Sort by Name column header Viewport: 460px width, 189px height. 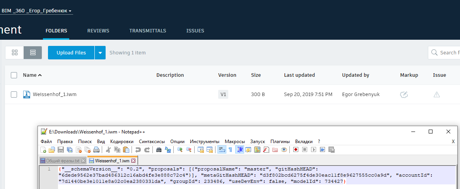pos(32,75)
